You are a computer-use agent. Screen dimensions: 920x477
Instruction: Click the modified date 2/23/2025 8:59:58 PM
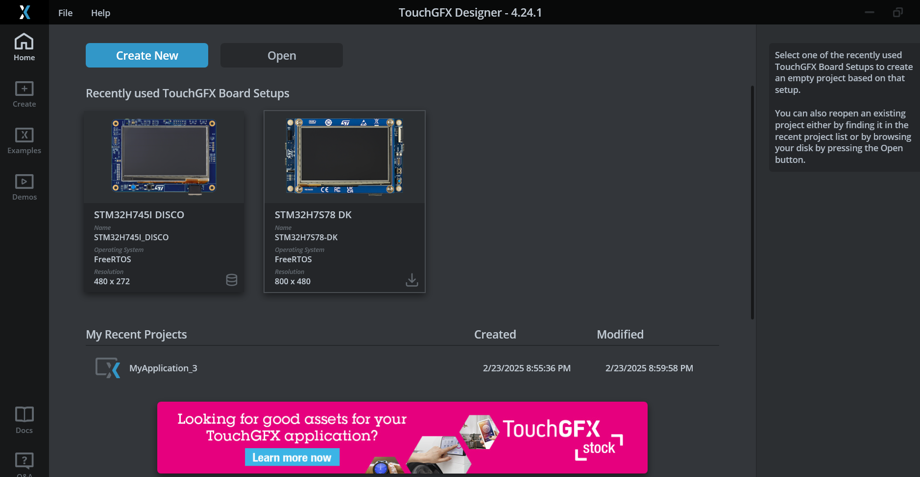point(649,368)
